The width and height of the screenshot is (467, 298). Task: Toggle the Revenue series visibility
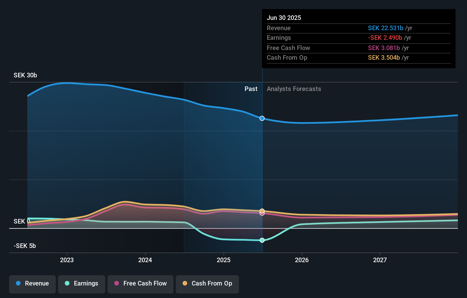click(32, 284)
